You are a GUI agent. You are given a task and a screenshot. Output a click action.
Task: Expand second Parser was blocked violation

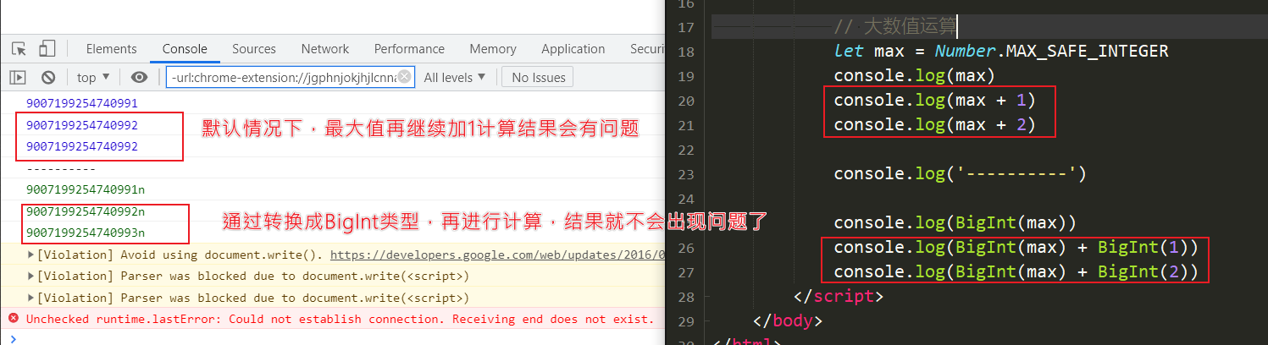(31, 298)
